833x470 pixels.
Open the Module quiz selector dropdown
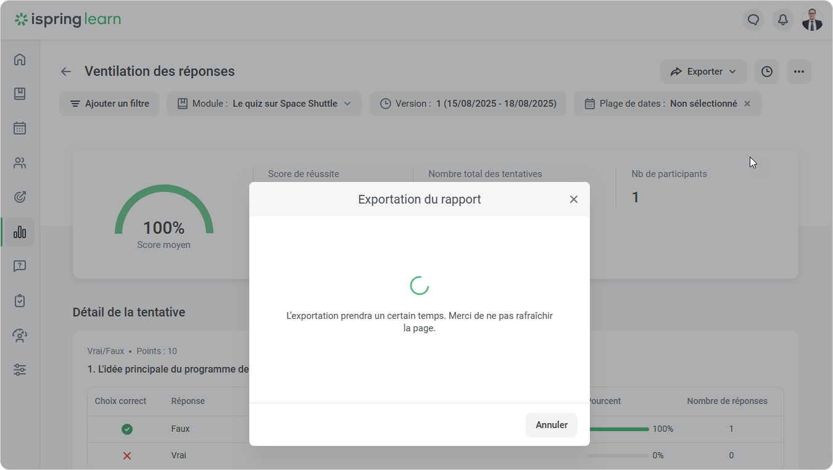[264, 104]
